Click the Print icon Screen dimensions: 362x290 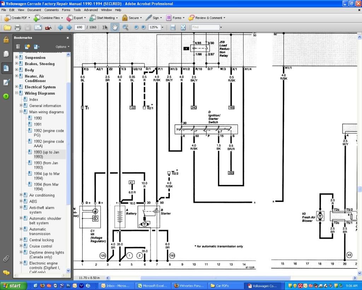tap(18, 27)
